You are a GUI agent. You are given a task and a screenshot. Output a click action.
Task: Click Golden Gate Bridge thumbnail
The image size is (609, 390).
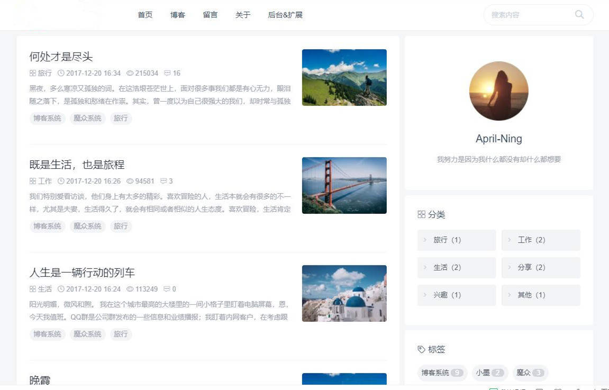click(x=344, y=185)
